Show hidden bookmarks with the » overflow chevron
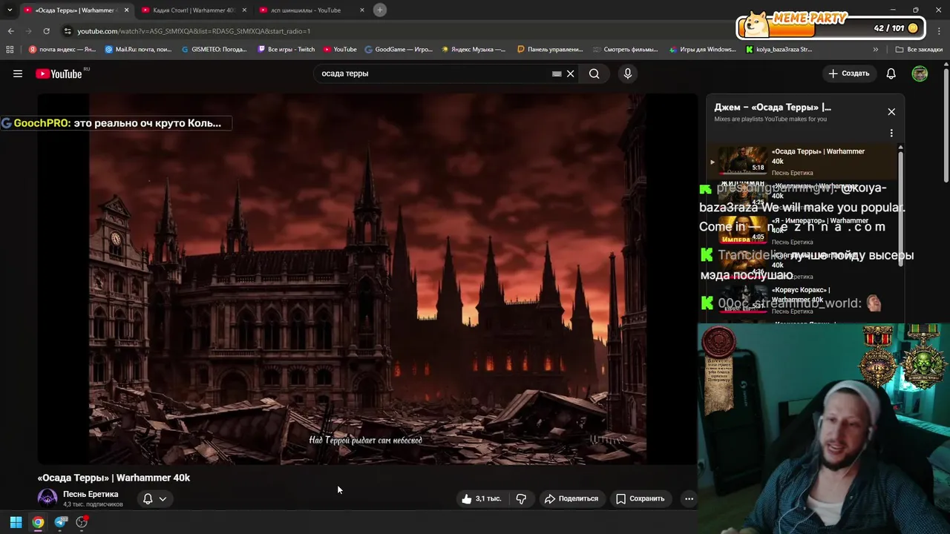Image resolution: width=950 pixels, height=534 pixels. (x=876, y=50)
